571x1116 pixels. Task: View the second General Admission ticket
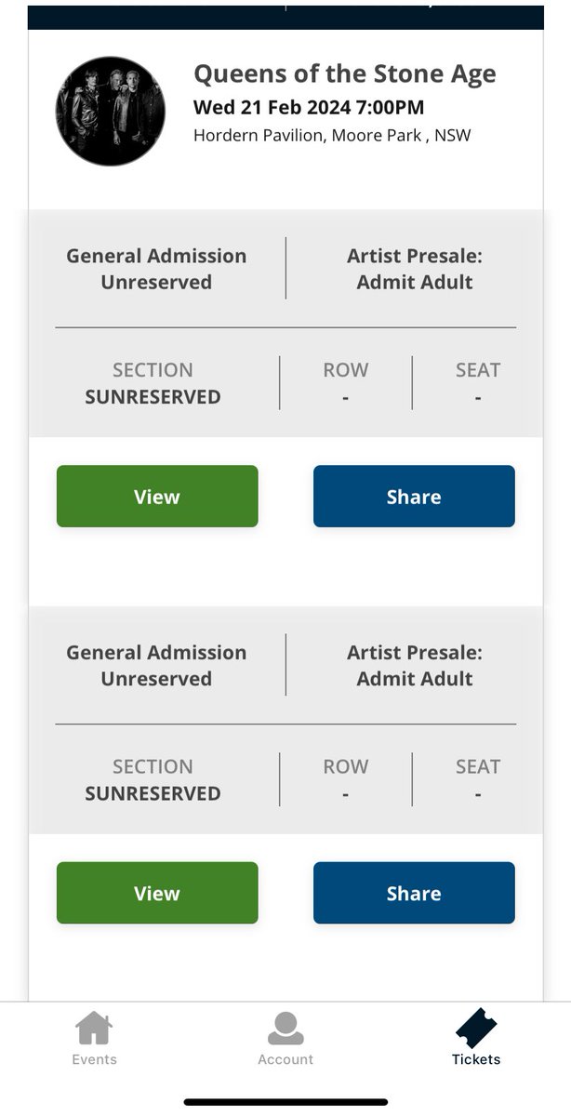[x=157, y=893]
